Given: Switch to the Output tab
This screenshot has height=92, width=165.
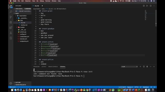Looking at the screenshot, I should point(44,67).
